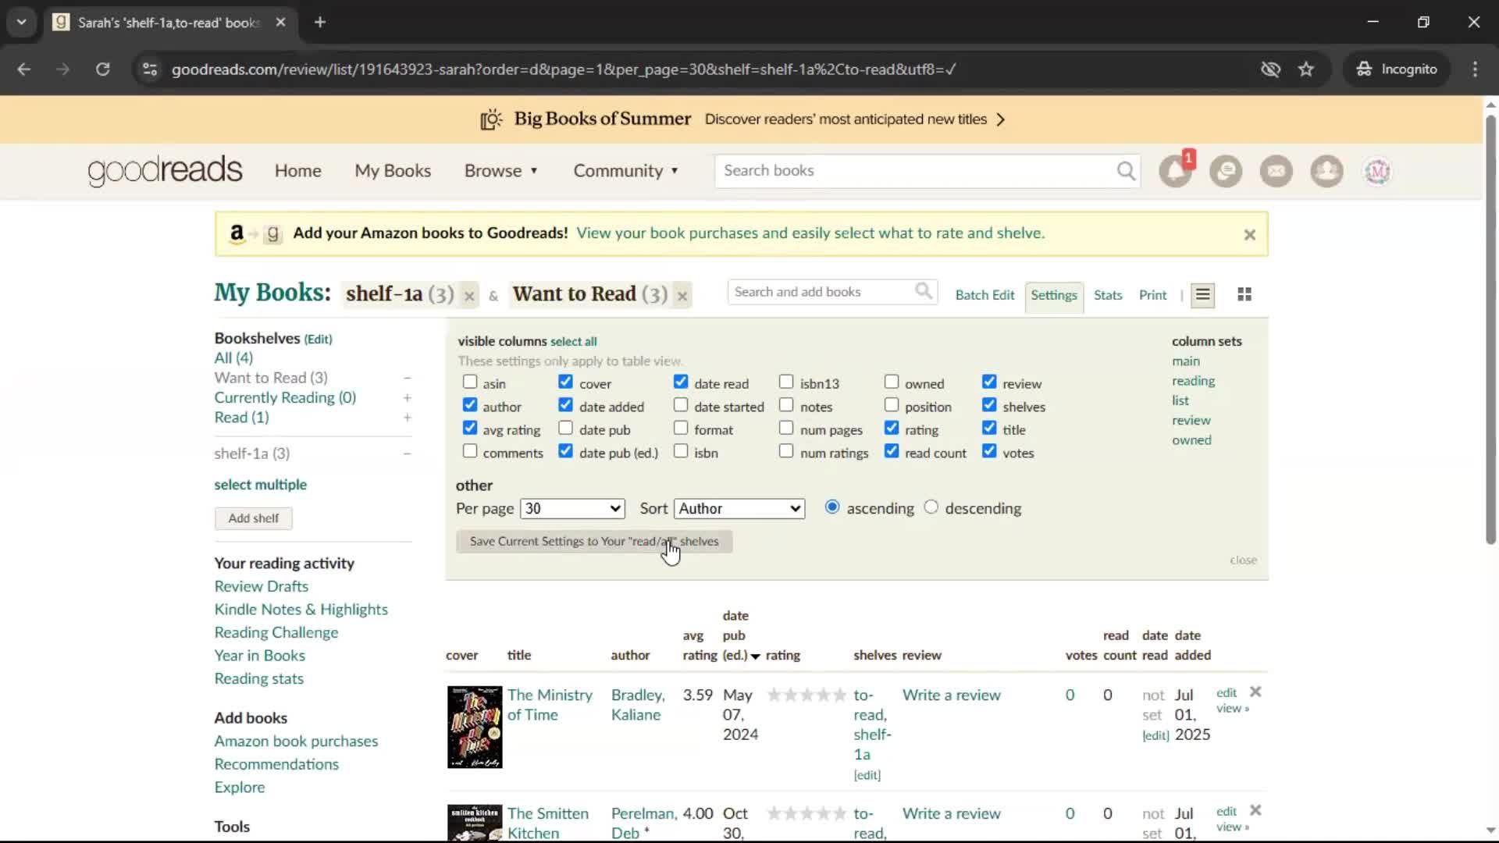The height and width of the screenshot is (843, 1499).
Task: Open Batch Edit
Action: click(x=984, y=295)
